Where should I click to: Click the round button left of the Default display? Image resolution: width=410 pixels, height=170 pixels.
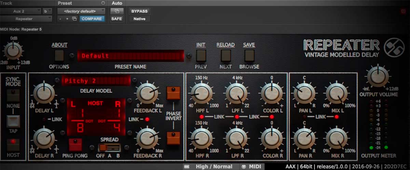72,55
